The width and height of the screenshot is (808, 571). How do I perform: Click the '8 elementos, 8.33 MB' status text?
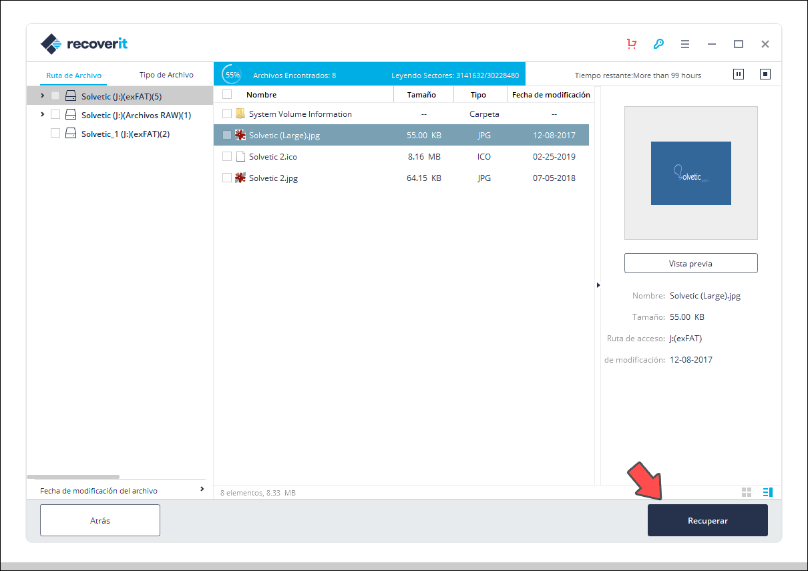tap(258, 493)
